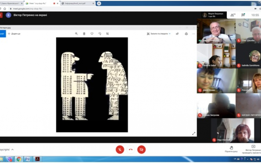The height and width of the screenshot is (163, 261).
Task: Toggle the red camera off button
Action: pyautogui.click(x=142, y=150)
